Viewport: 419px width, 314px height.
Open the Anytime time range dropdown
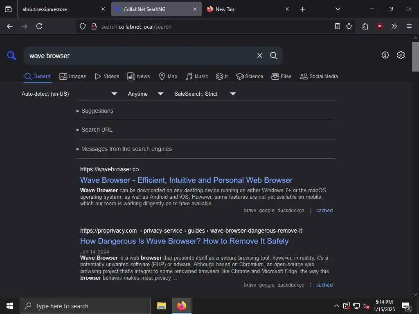pos(145,94)
